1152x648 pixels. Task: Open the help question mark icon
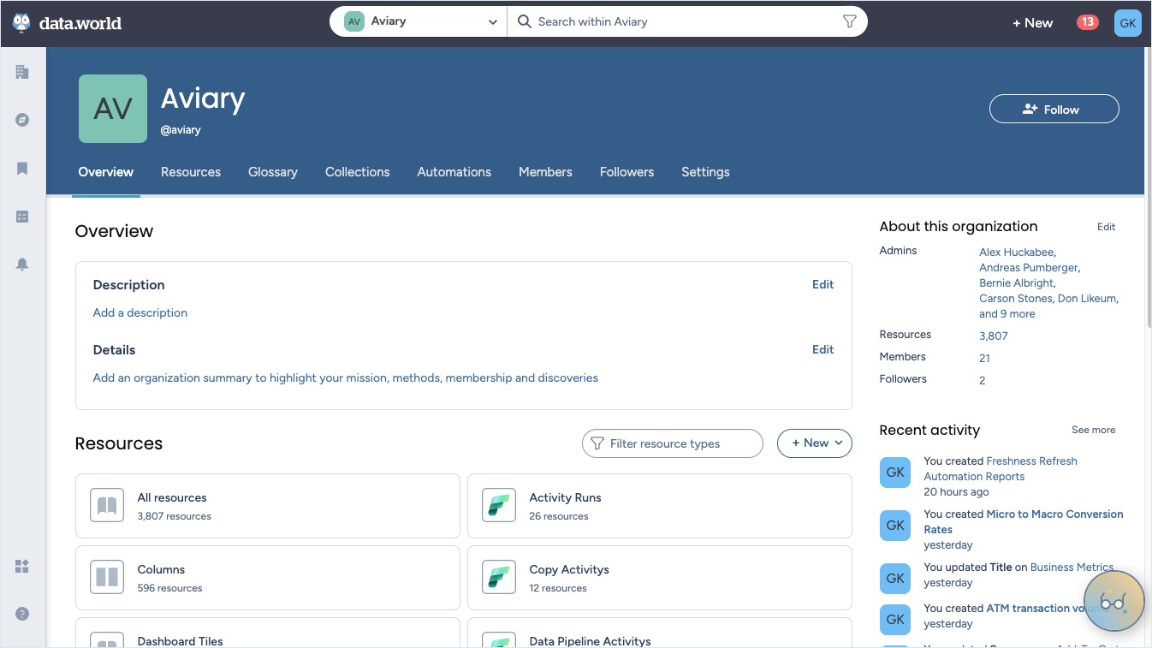point(22,614)
